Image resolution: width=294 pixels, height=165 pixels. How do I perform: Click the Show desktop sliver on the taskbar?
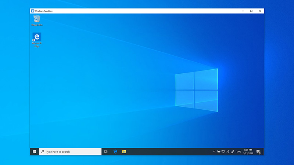click(263, 151)
